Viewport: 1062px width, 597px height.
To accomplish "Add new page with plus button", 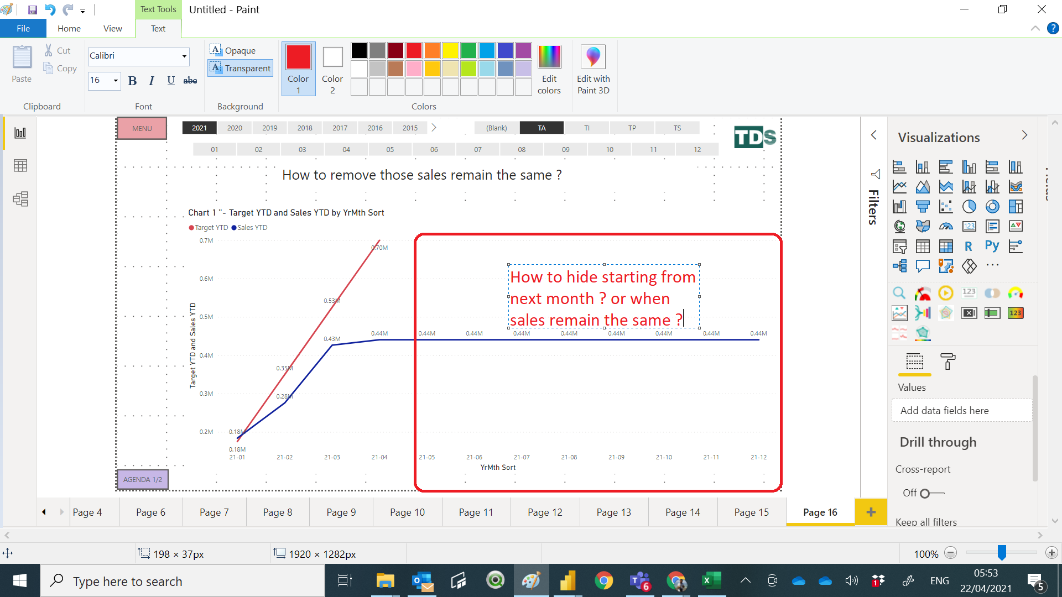I will pos(871,512).
